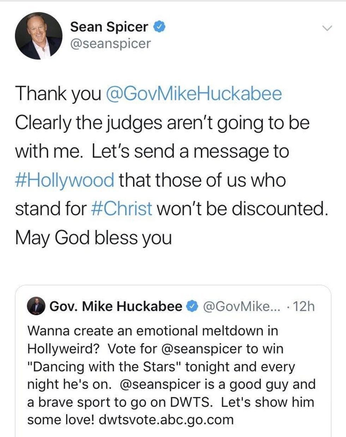
Task: Click the "May God bless you" tweet text
Action: [93, 238]
